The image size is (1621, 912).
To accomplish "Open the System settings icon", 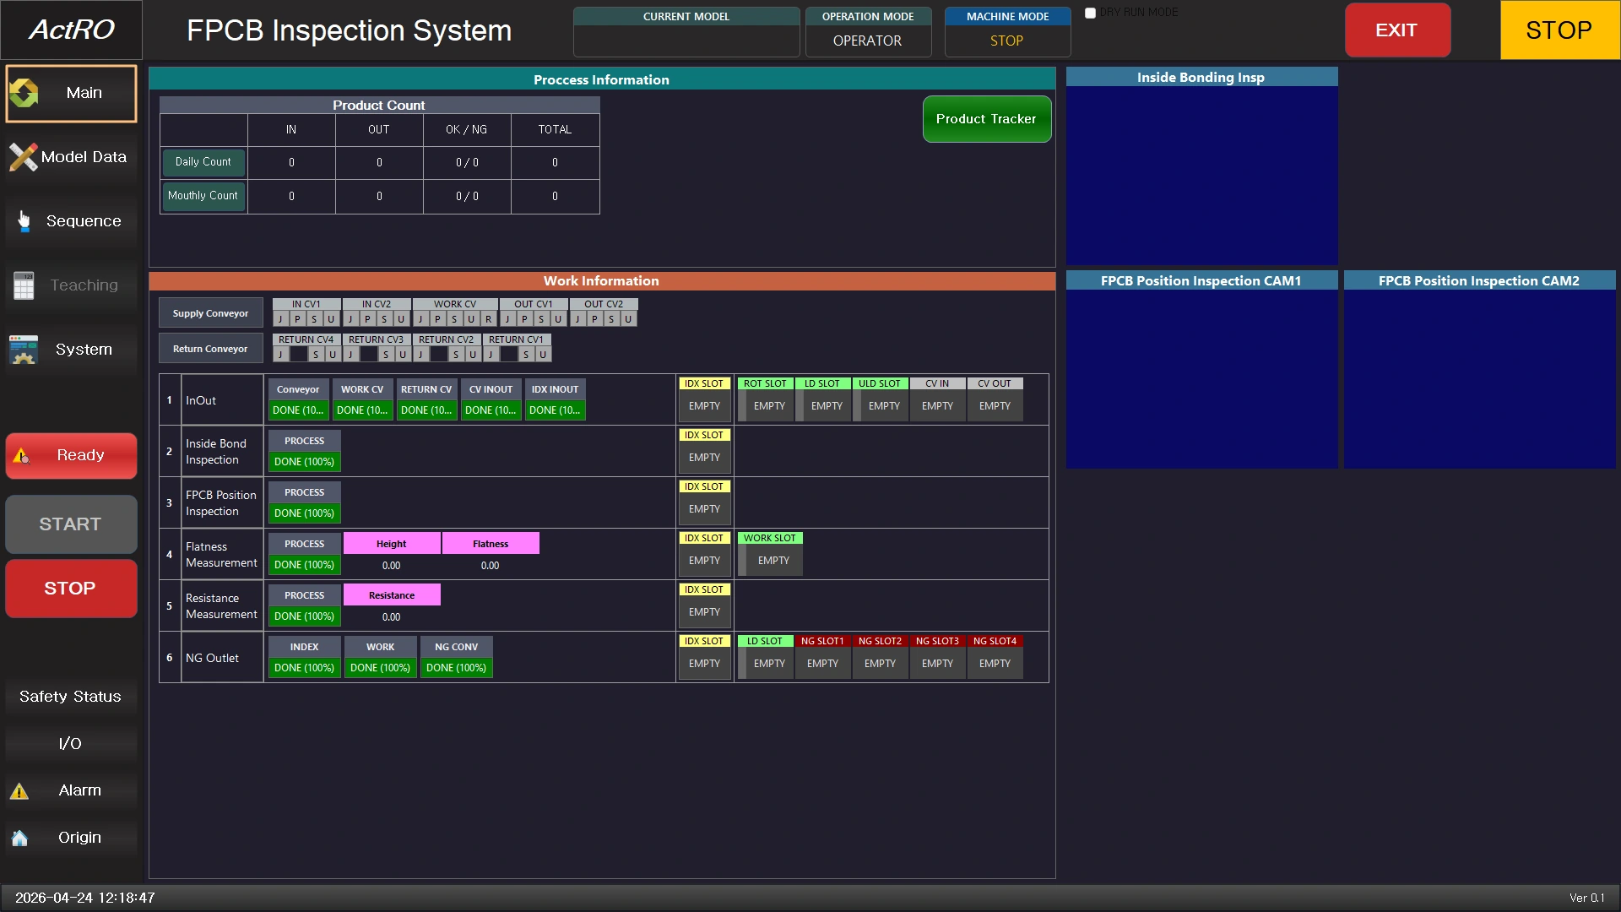I will [x=24, y=350].
